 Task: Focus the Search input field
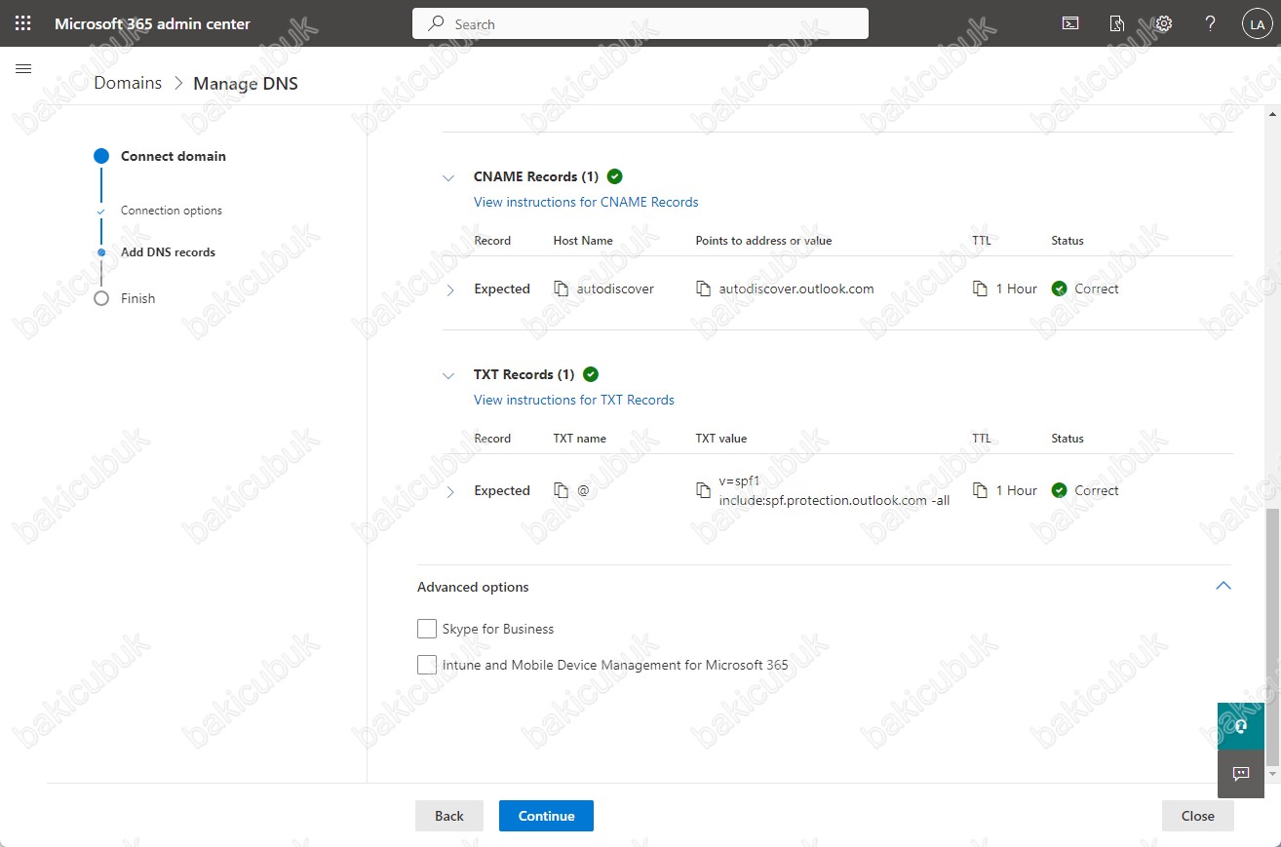[640, 23]
